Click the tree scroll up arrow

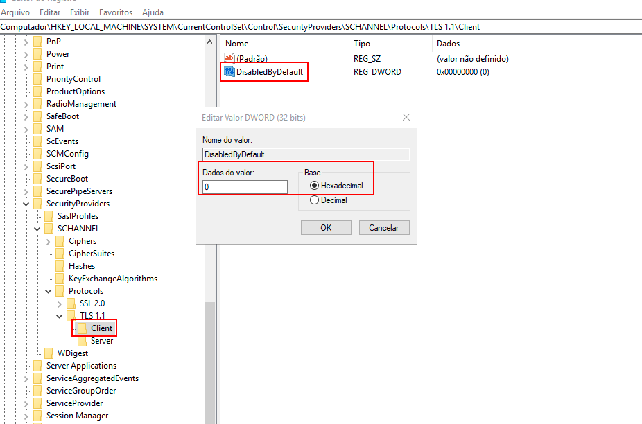point(209,42)
